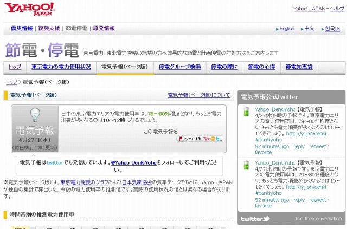Viewport: 347px width, 229px height.
Task: Select the トップ tab
Action: (15, 67)
